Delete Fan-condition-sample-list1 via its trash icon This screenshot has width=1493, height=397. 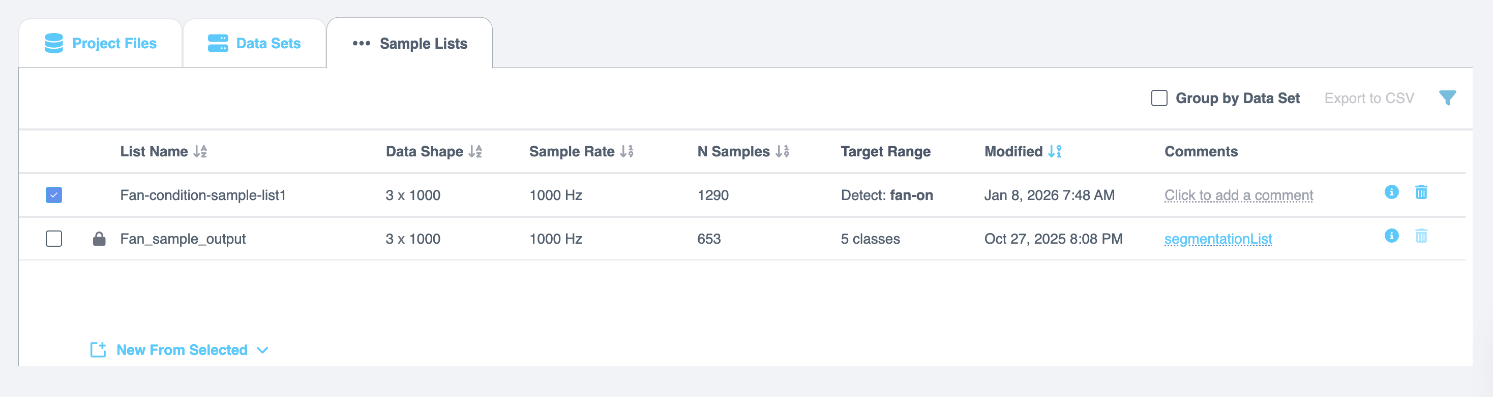coord(1421,193)
